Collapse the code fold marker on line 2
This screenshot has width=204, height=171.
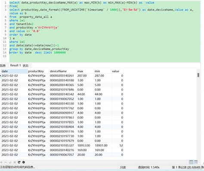click(x=8, y=6)
